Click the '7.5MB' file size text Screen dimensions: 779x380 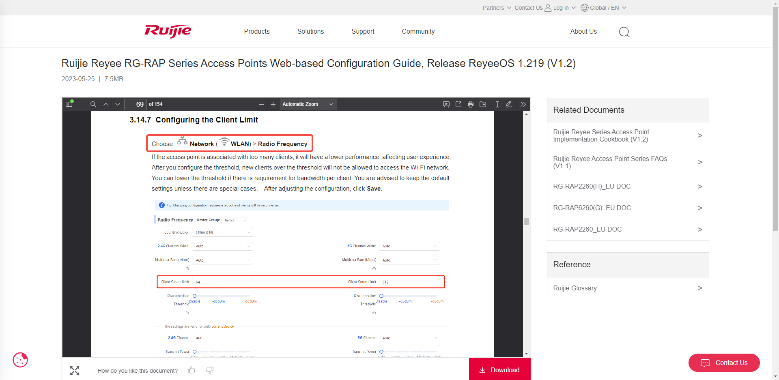114,79
